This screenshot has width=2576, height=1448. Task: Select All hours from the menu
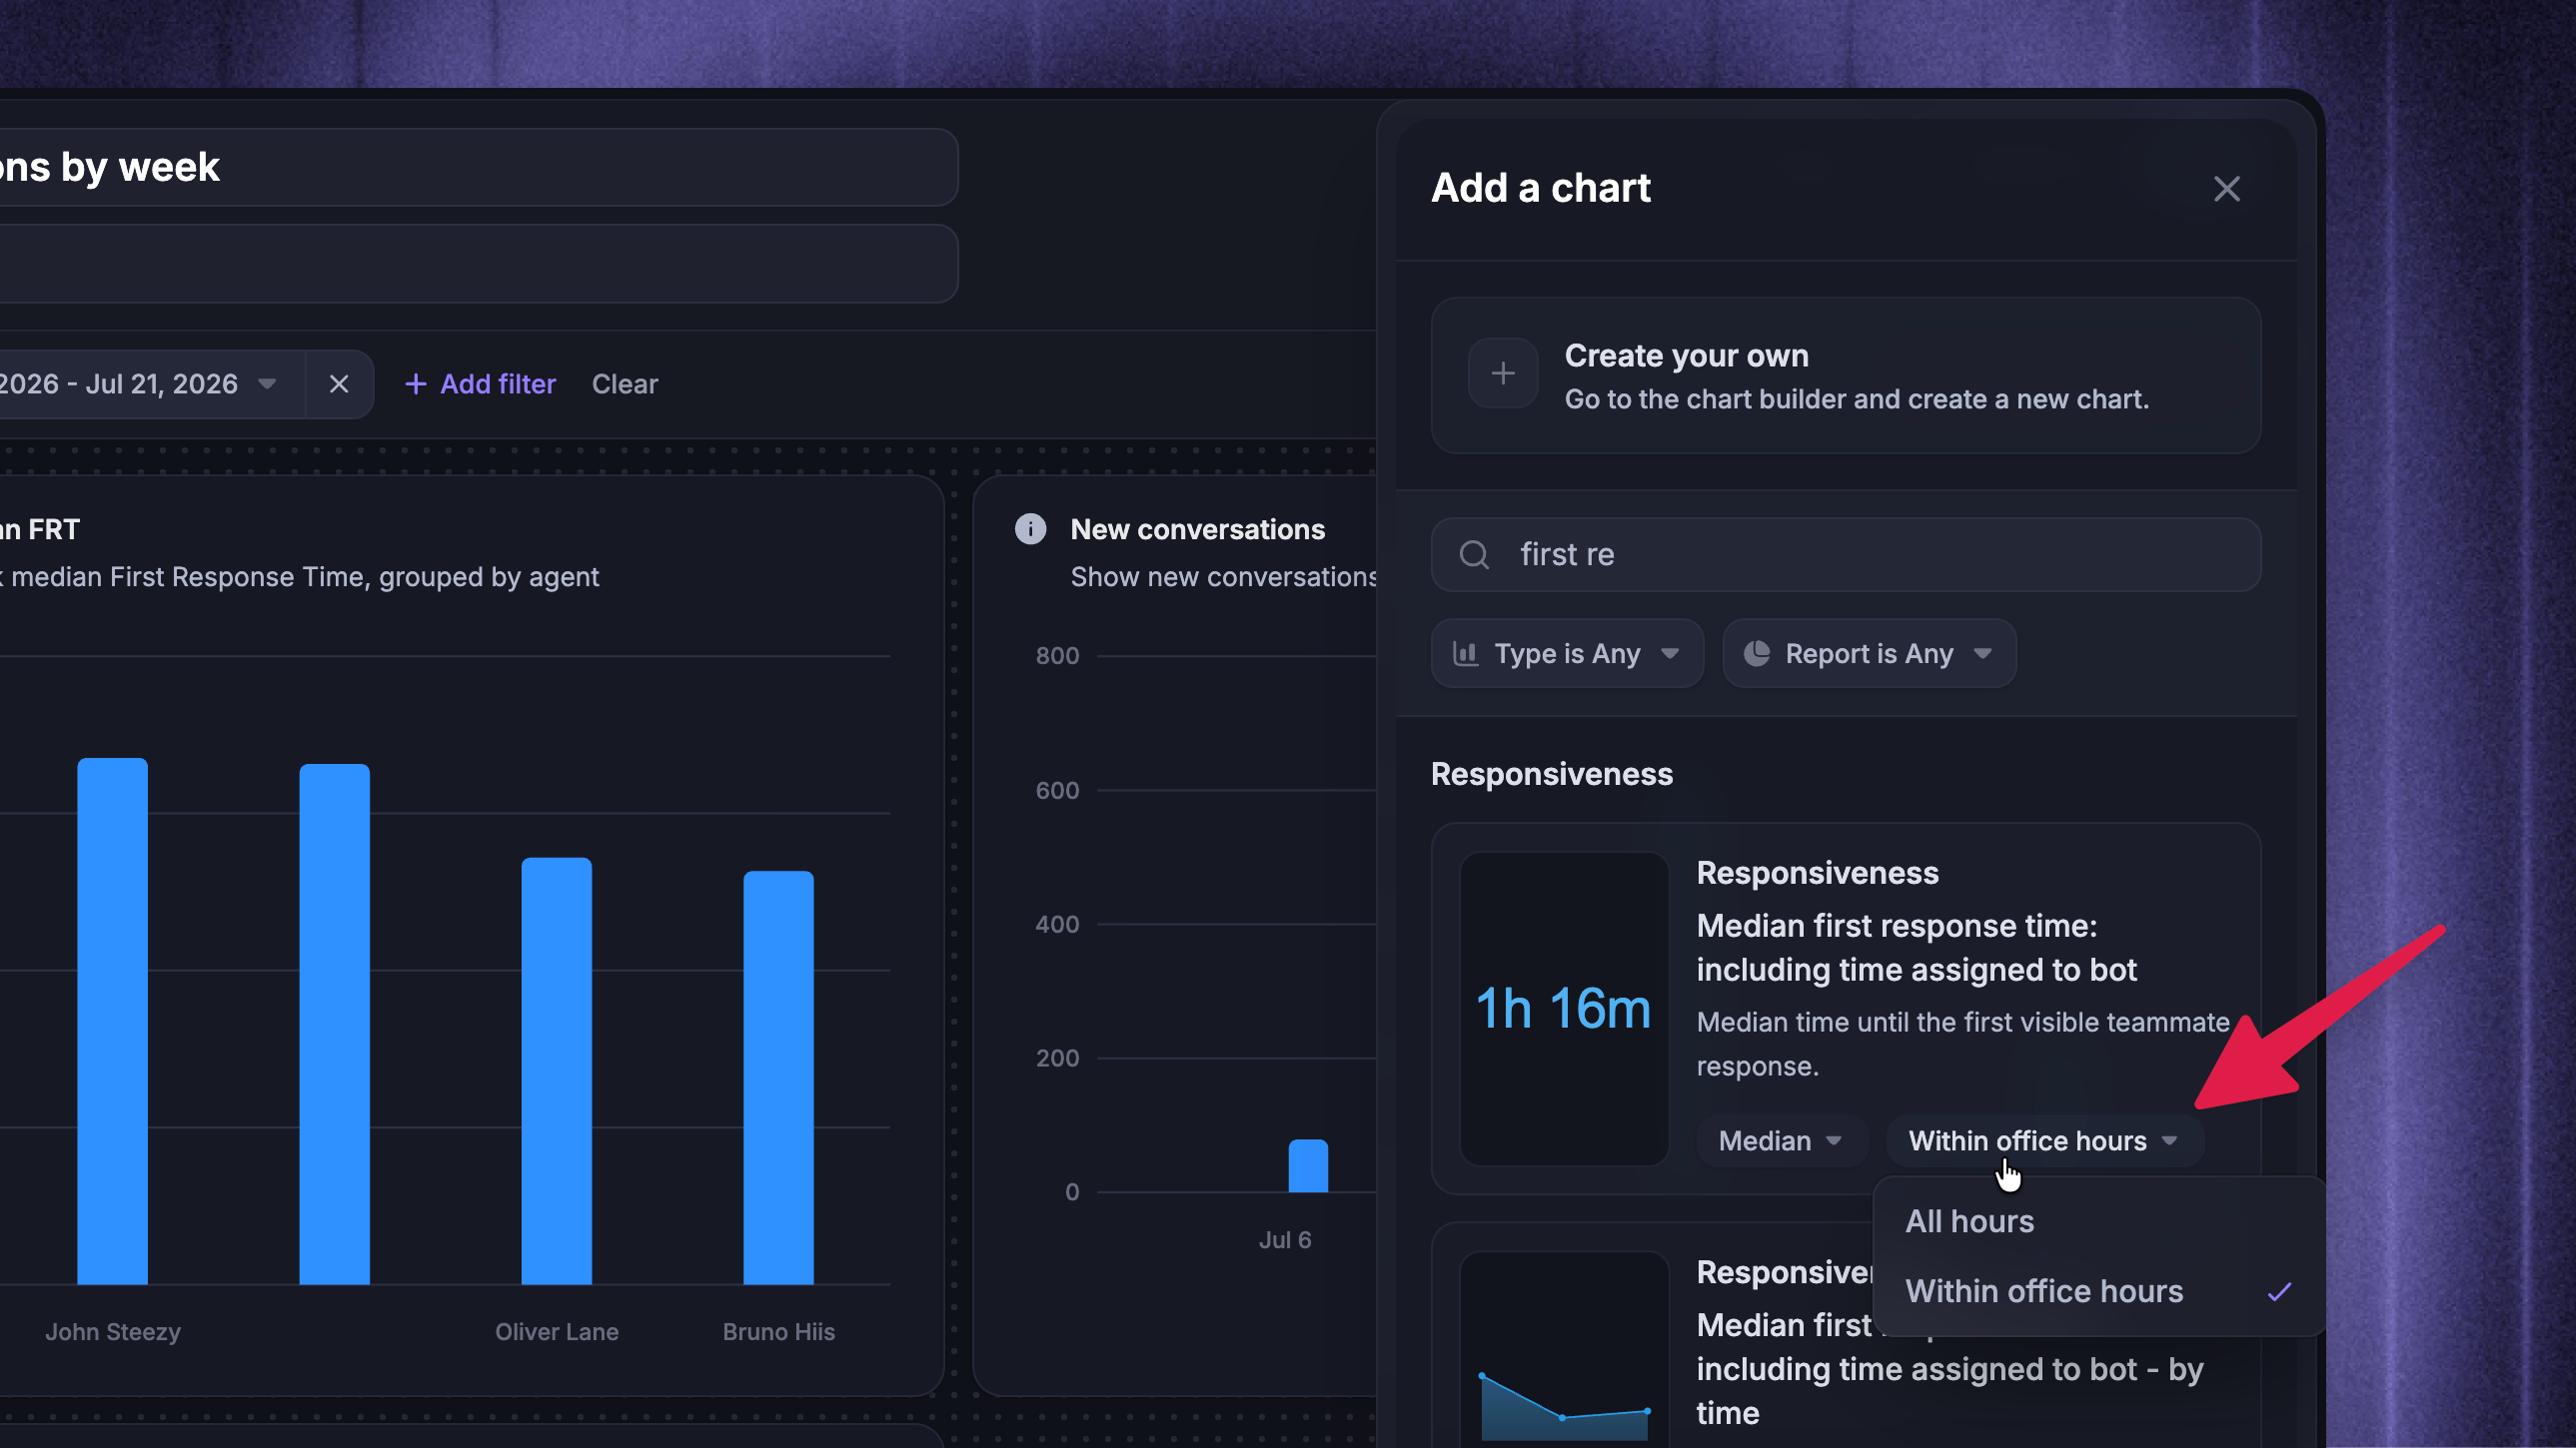tap(2097, 1221)
